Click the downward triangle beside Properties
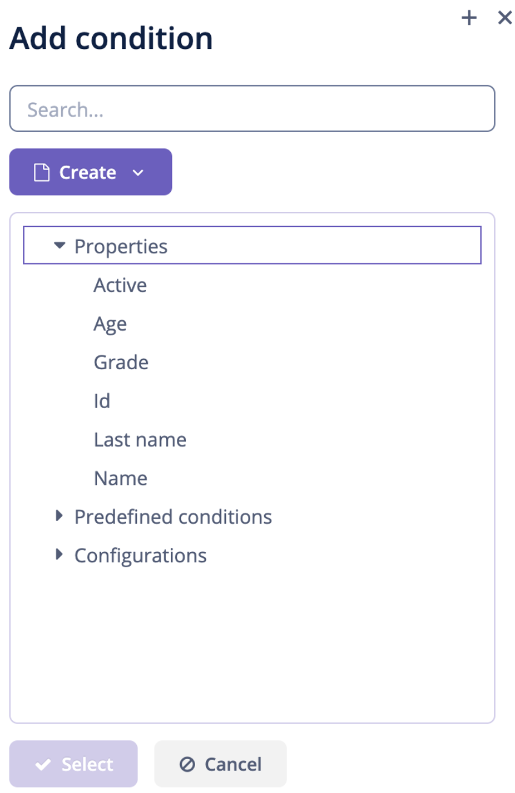This screenshot has width=515, height=793. point(60,246)
